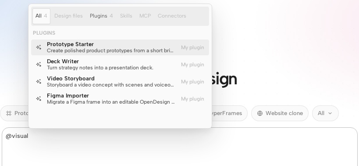Click the sparkle icon beside Video Storyboard
Viewport: 359px width, 166px height.
click(39, 82)
